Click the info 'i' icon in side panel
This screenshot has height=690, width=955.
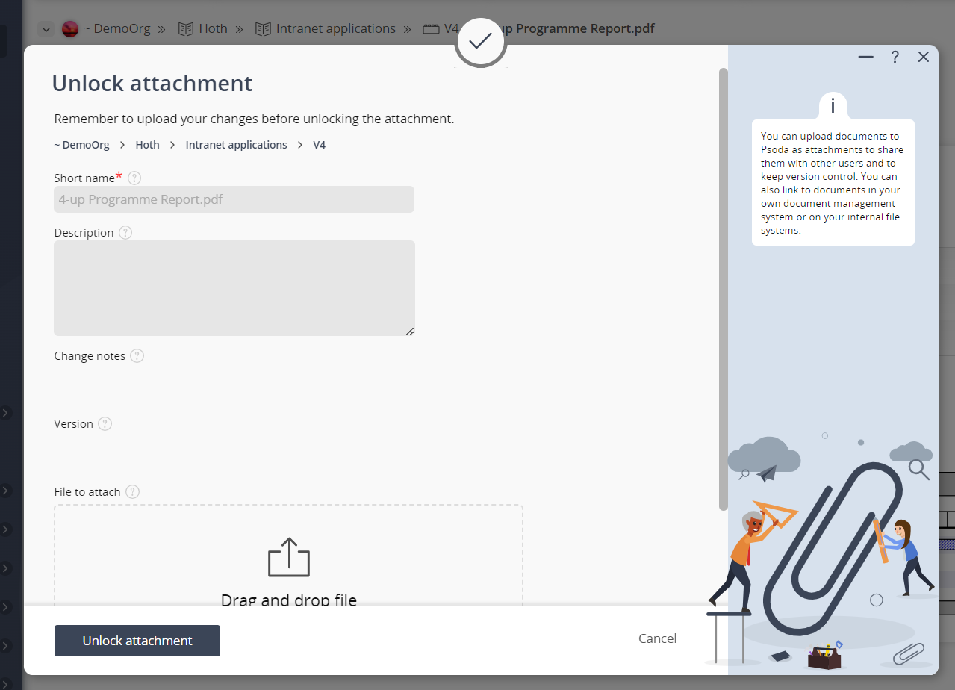click(x=833, y=106)
